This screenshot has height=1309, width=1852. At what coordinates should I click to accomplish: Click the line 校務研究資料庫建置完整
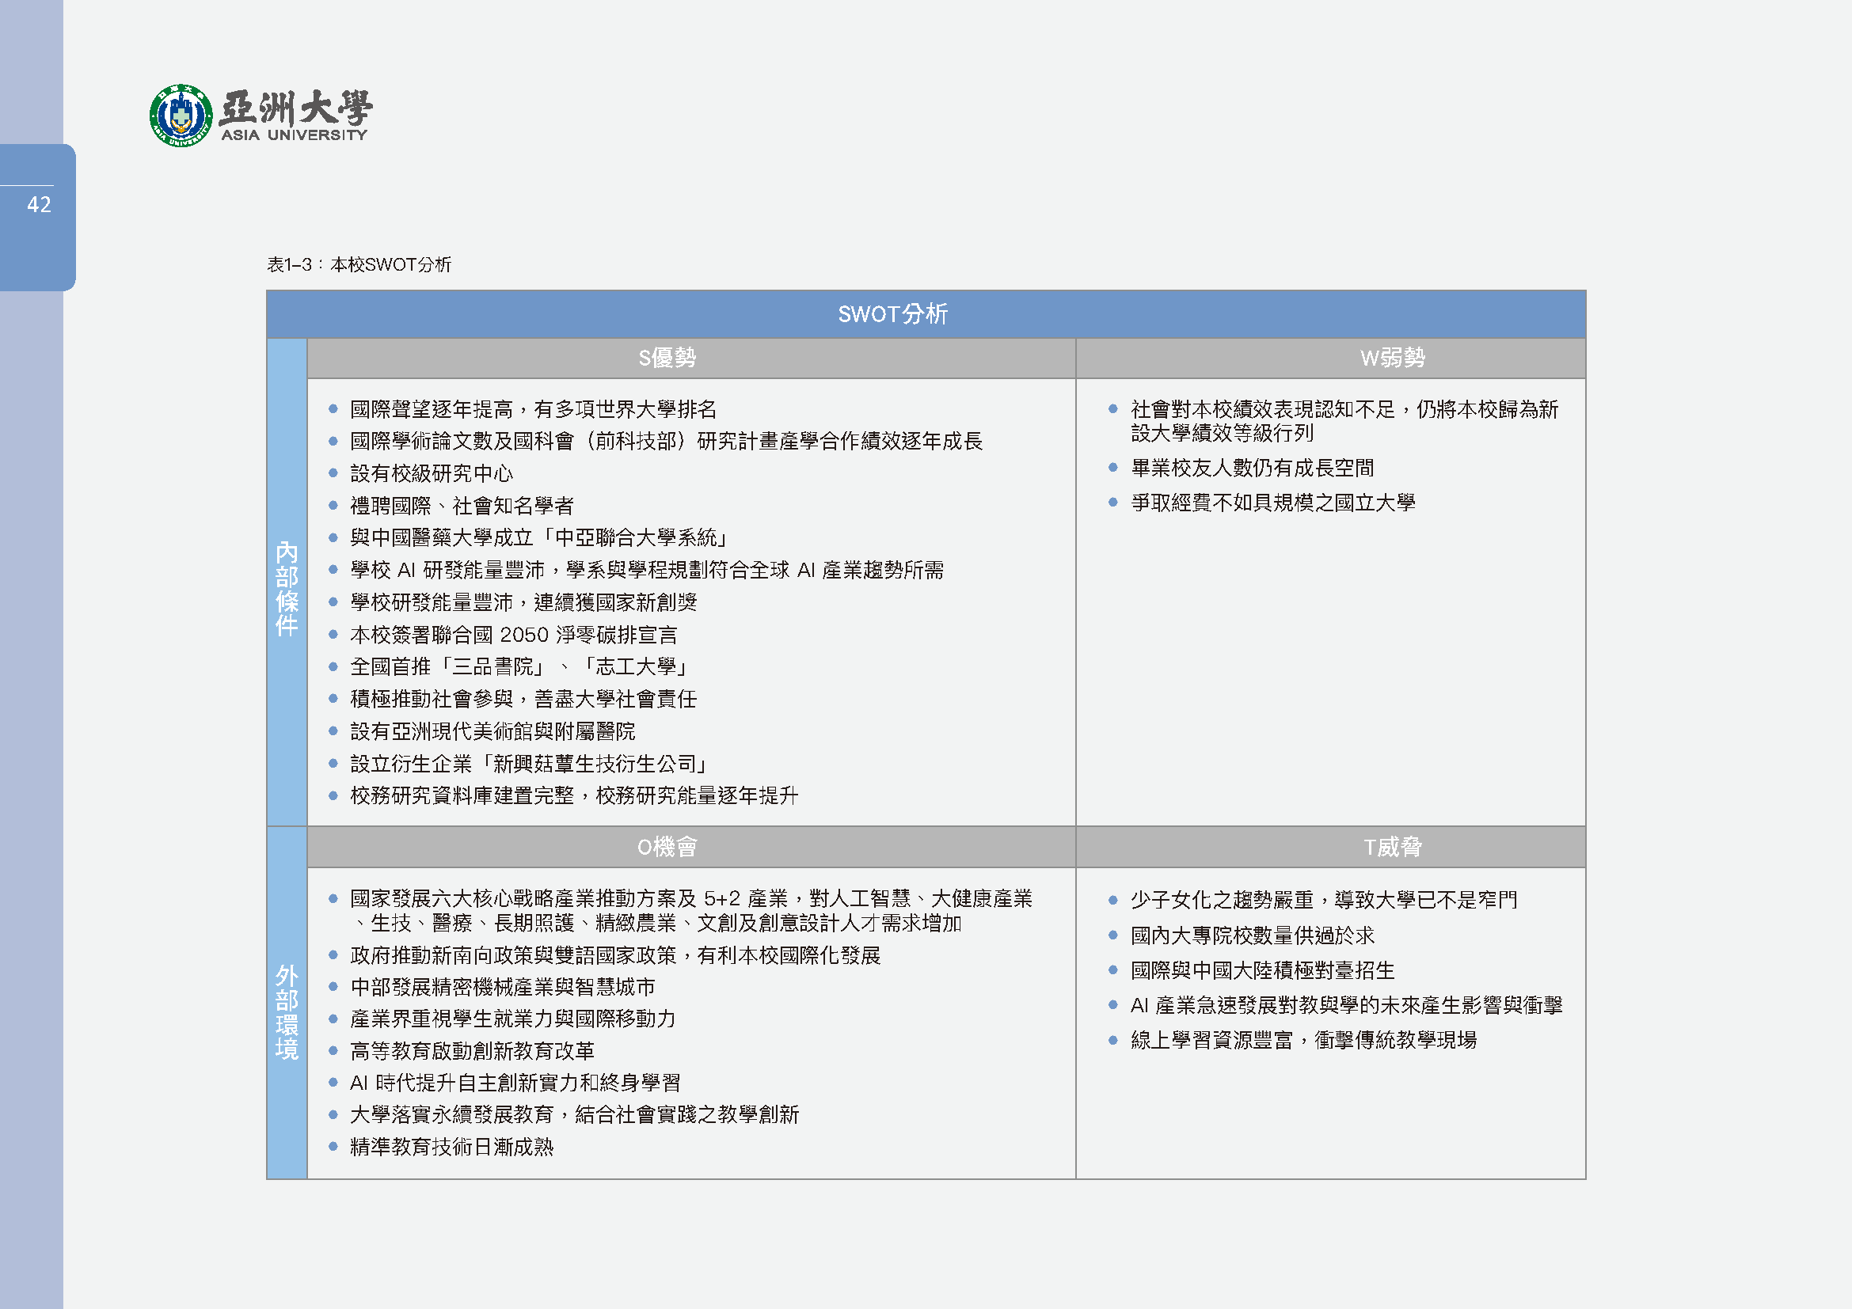(x=574, y=795)
